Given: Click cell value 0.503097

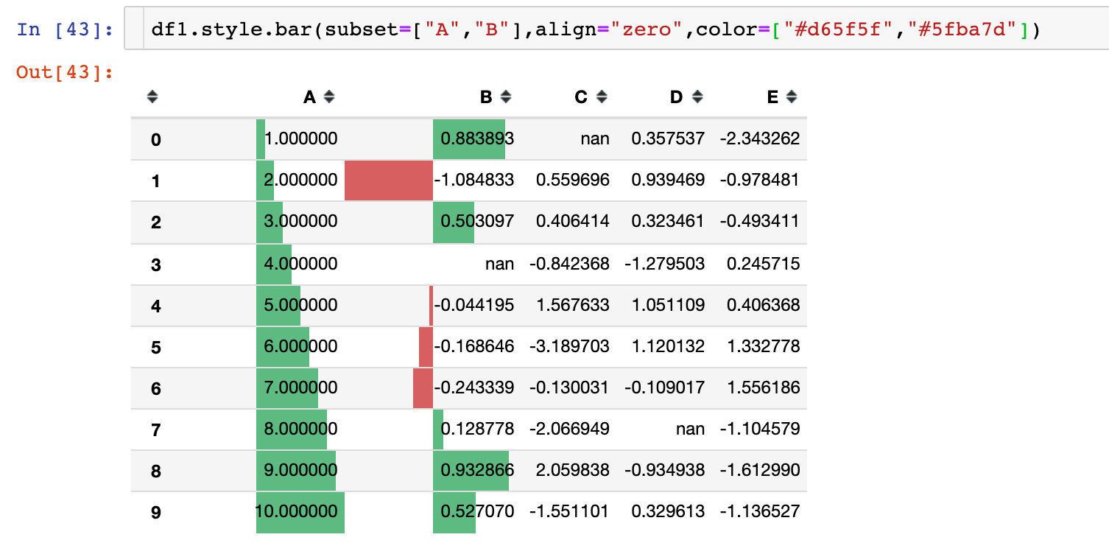Looking at the screenshot, I should click(x=477, y=221).
